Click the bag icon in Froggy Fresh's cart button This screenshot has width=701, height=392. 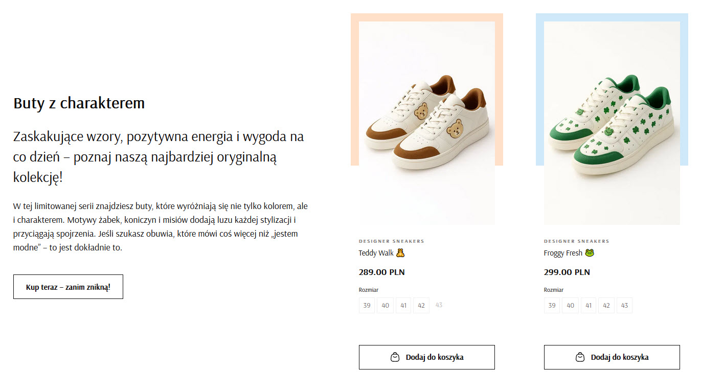point(579,357)
